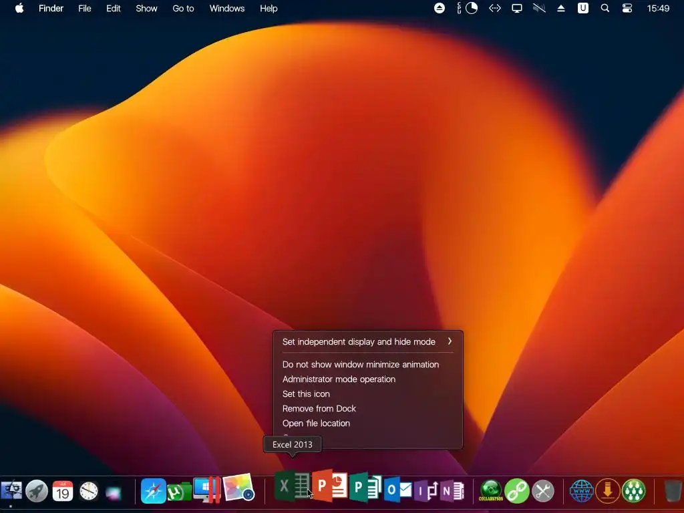Open Control Center toggles icon
Image resolution: width=684 pixels, height=513 pixels.
627,8
